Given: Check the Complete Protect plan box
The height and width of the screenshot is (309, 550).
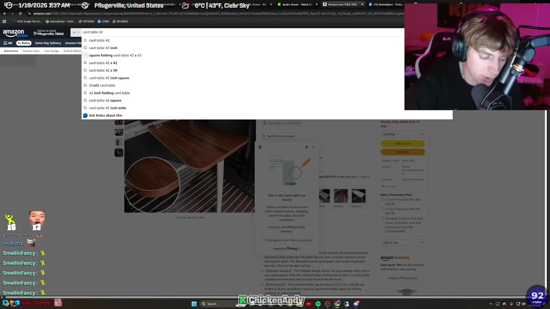Looking at the screenshot, I should click(x=382, y=218).
